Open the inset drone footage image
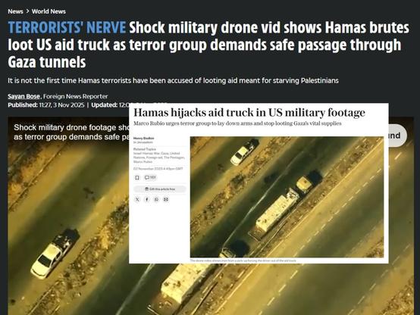The width and height of the screenshot is (420, 315). (x=287, y=197)
